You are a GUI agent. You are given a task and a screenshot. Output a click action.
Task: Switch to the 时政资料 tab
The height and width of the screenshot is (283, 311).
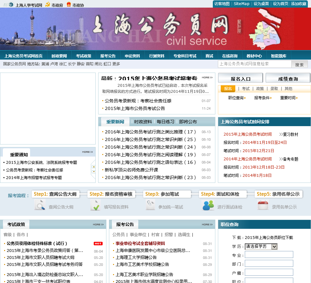pyautogui.click(x=143, y=122)
